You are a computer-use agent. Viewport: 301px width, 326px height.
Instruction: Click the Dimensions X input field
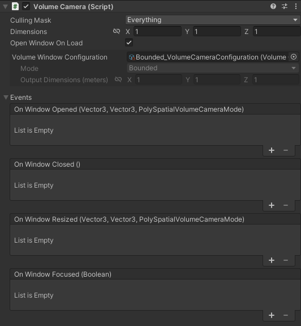point(157,32)
